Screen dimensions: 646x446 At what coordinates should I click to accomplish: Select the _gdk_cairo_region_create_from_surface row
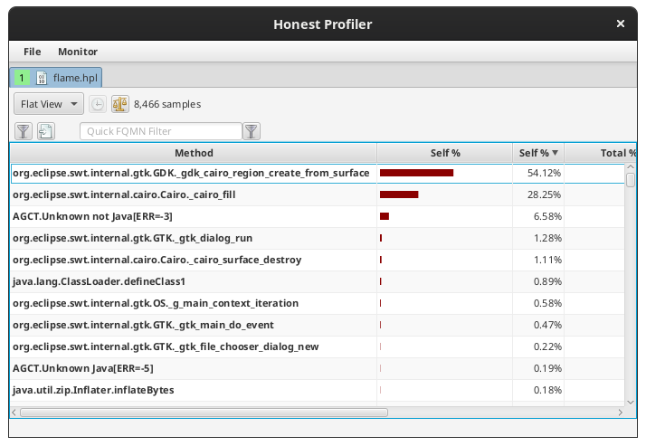coord(318,174)
